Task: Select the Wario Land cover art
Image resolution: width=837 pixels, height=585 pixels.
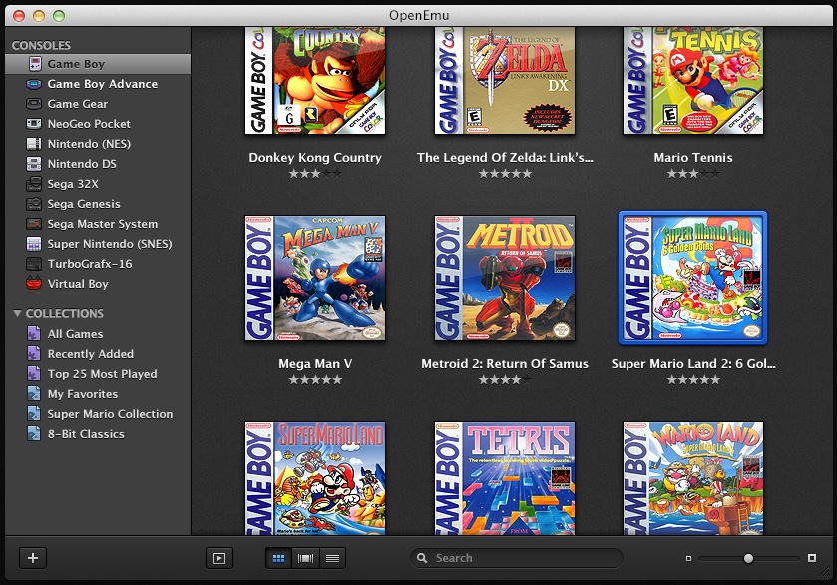Action: tap(693, 478)
